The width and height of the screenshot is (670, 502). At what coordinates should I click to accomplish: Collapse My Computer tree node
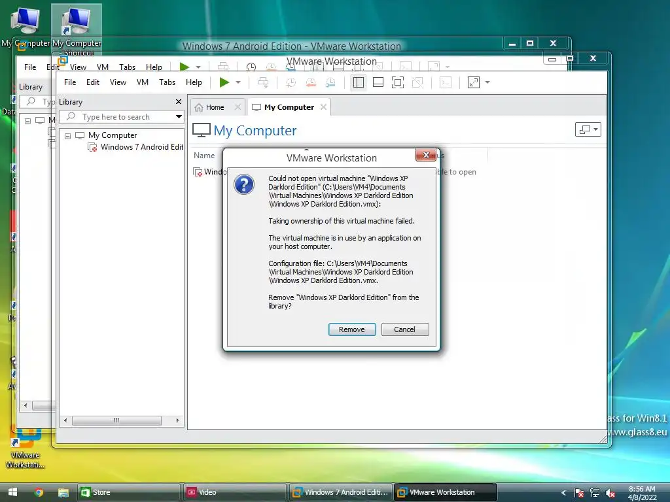tap(67, 136)
